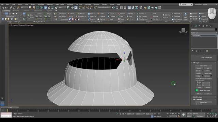The height and width of the screenshot is (122, 218).
Task: Activate the Select and Rotate tool
Action: pyautogui.click(x=49, y=7)
